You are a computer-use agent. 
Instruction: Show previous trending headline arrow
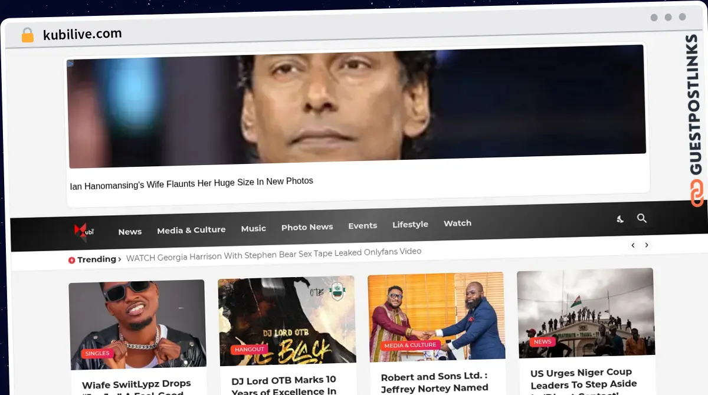[x=633, y=245]
